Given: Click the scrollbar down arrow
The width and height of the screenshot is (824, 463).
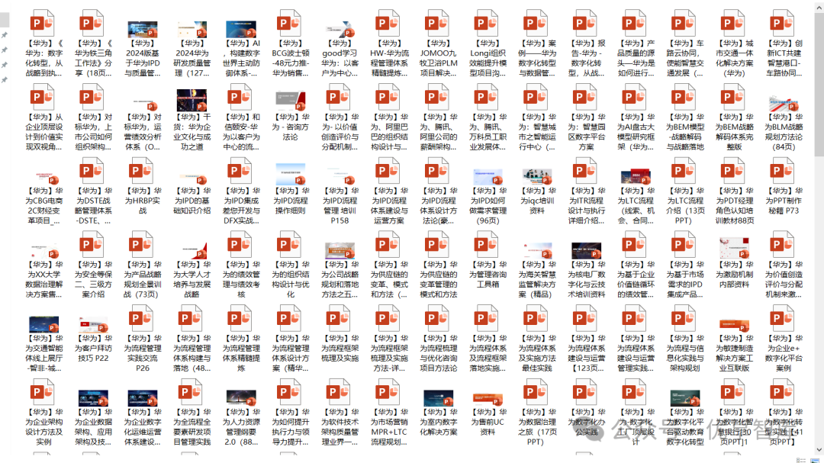Looking at the screenshot, I should click(819, 450).
